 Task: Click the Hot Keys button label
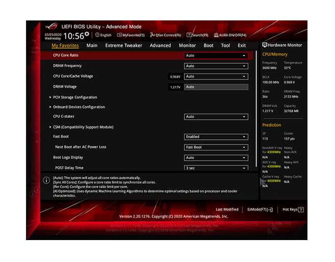tap(290, 209)
